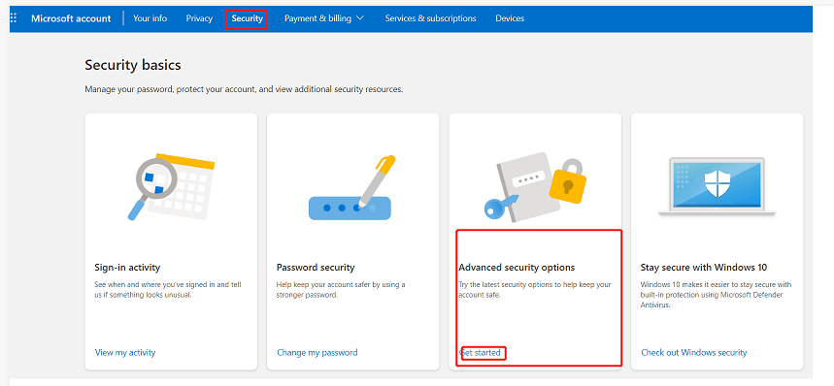
Task: Click the Microsoft account title
Action: click(71, 18)
